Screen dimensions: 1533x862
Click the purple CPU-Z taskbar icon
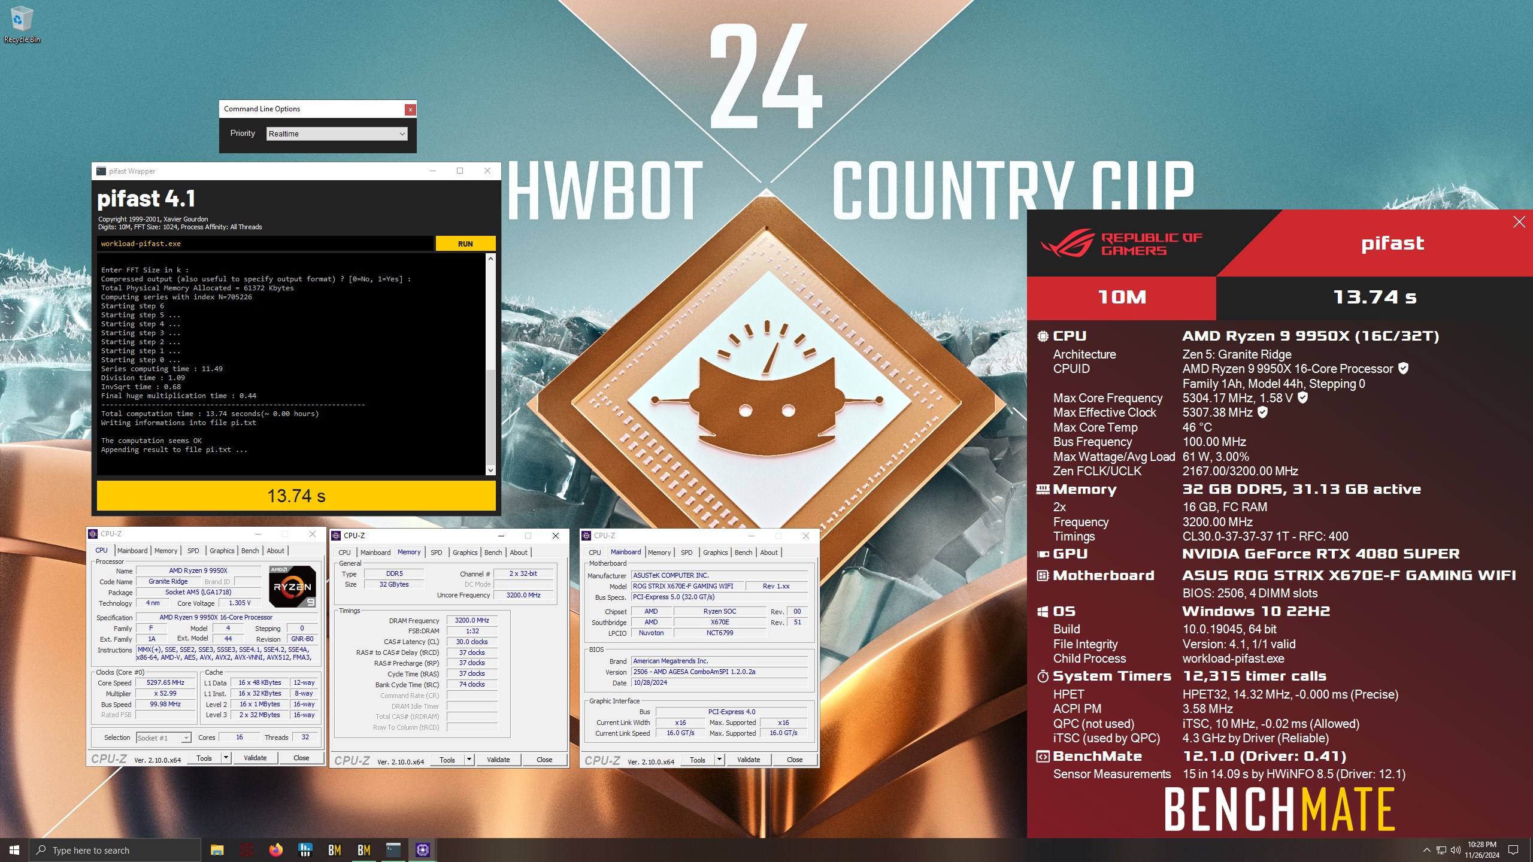(x=422, y=850)
